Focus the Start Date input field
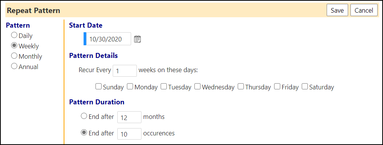This screenshot has height=145, width=383. pos(109,39)
